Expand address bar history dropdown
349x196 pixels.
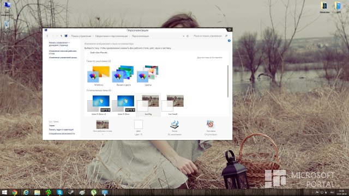pyautogui.click(x=183, y=36)
